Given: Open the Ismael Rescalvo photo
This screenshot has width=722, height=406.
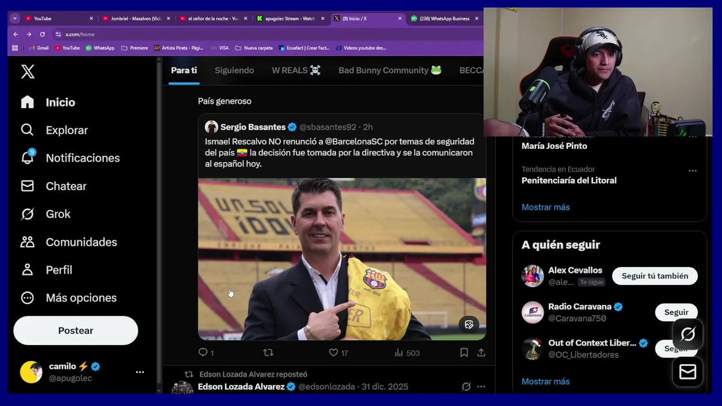Looking at the screenshot, I should click(342, 259).
